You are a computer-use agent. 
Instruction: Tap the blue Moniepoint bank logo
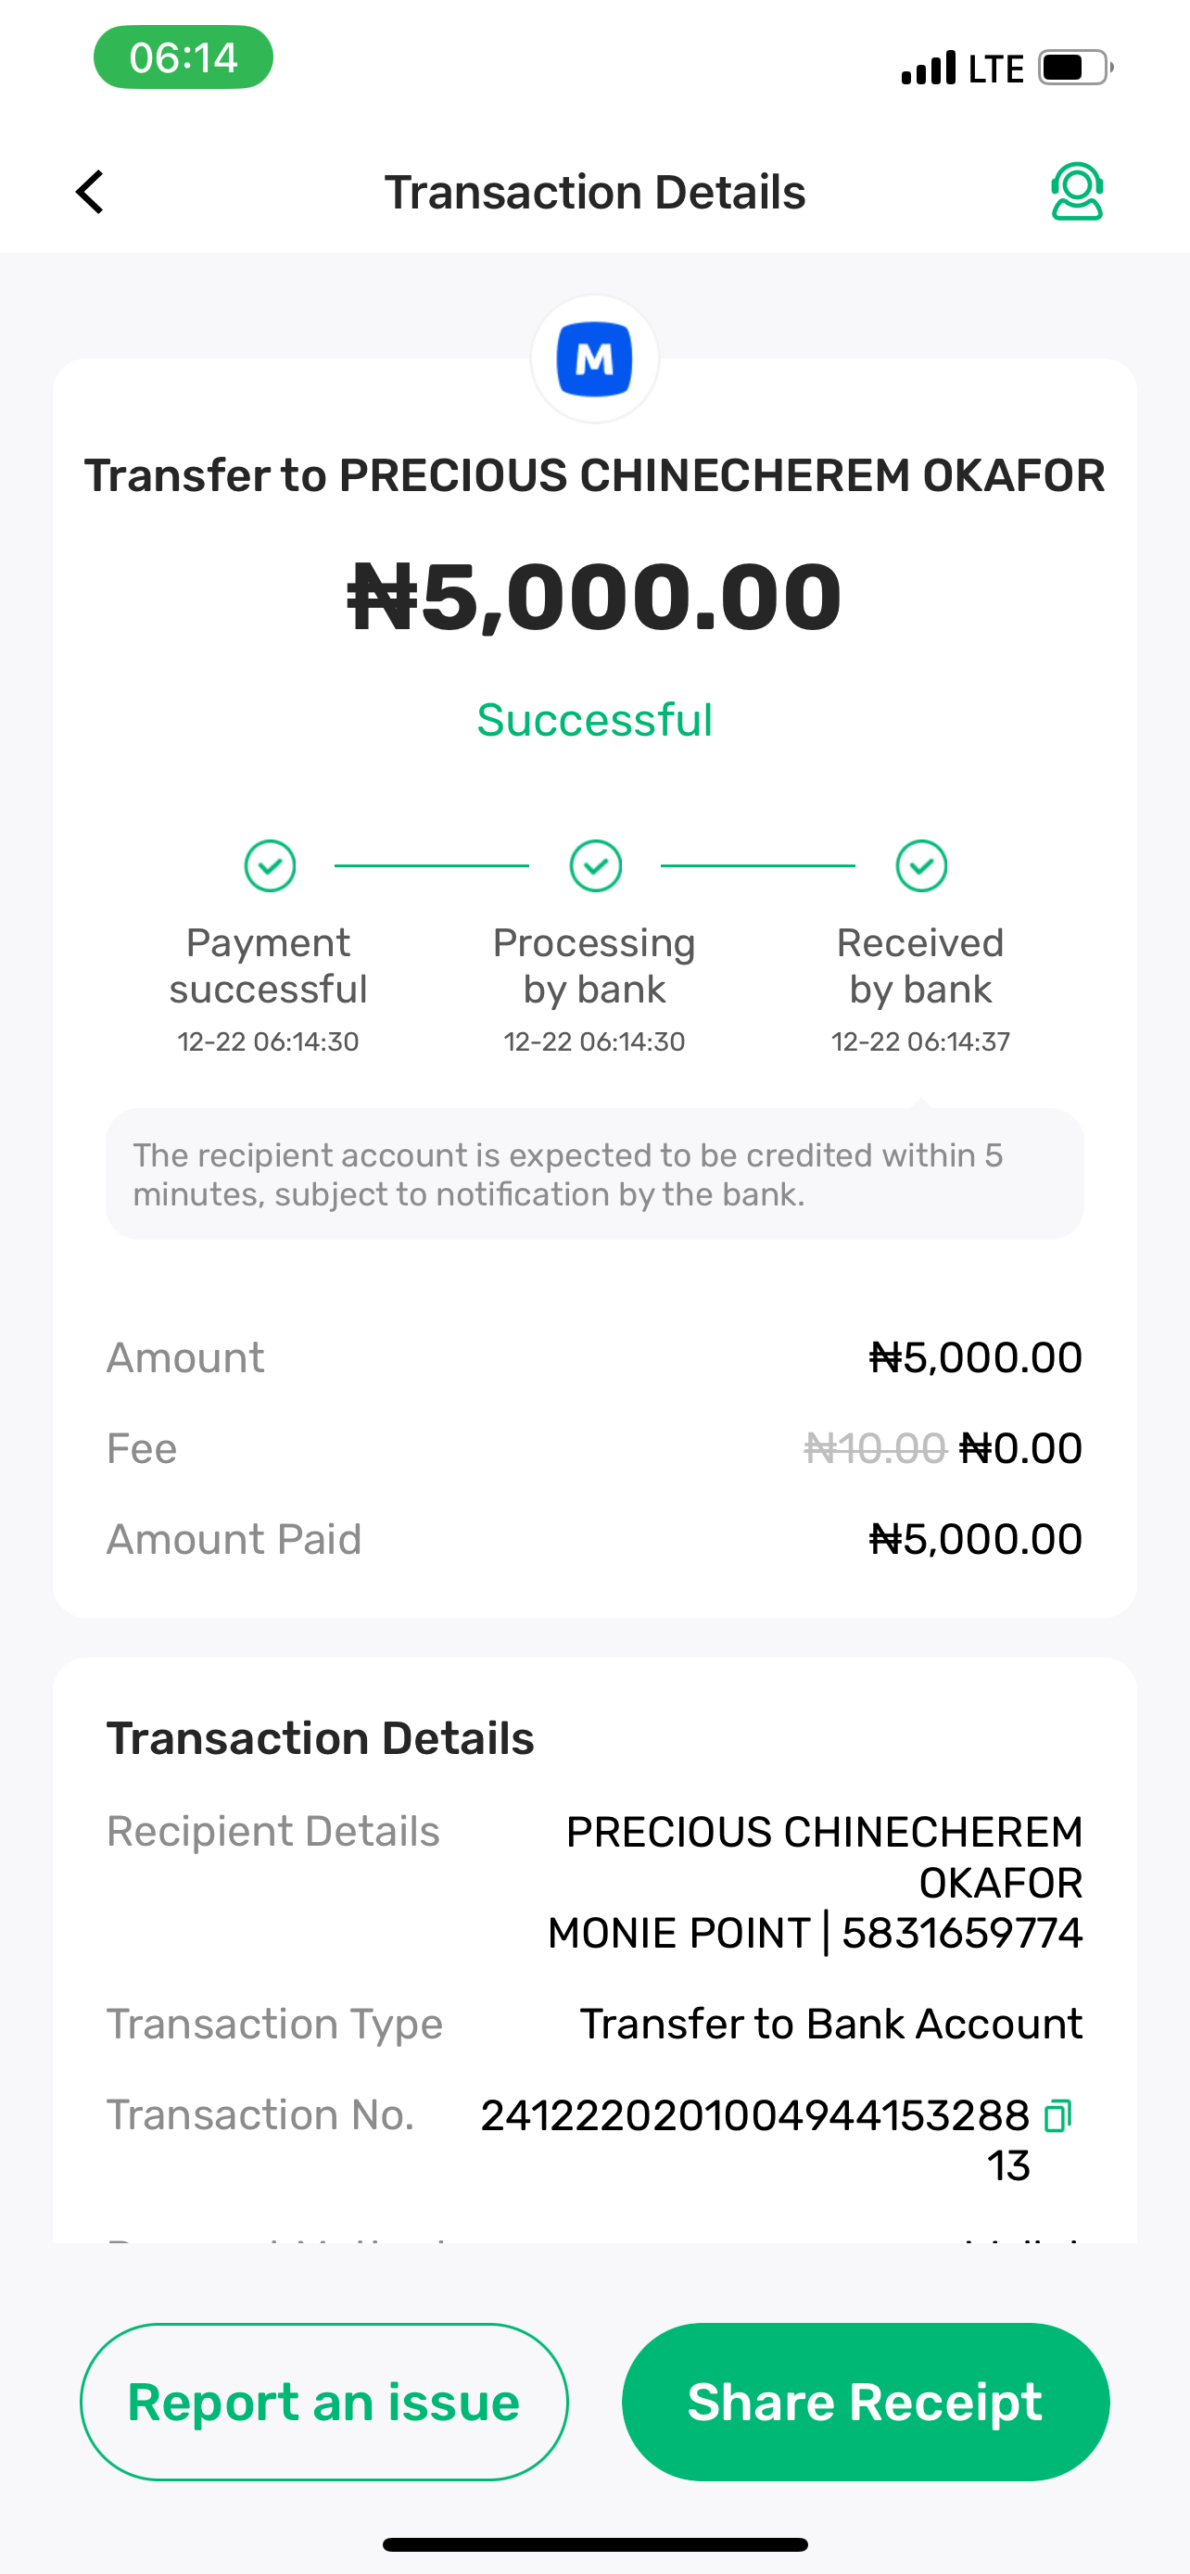pos(594,359)
